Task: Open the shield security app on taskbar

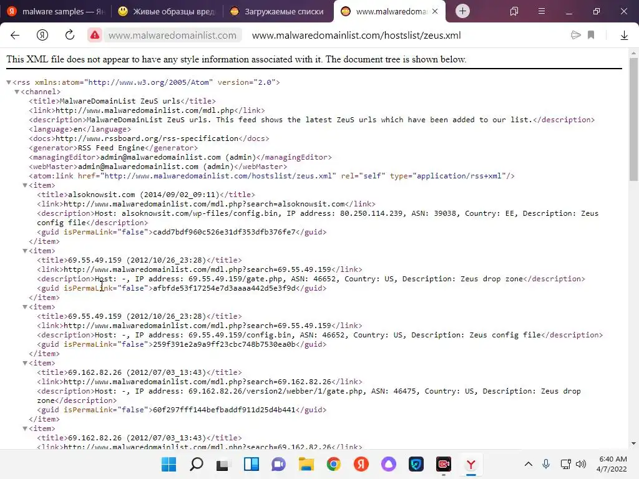Action: pyautogui.click(x=416, y=464)
